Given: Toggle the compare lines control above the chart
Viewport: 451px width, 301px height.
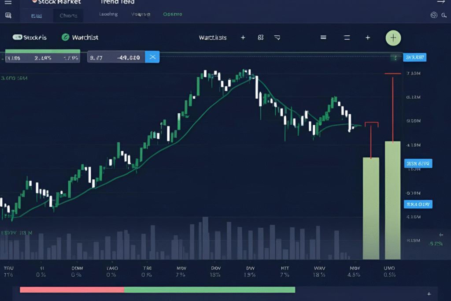Looking at the screenshot, I should [x=347, y=37].
